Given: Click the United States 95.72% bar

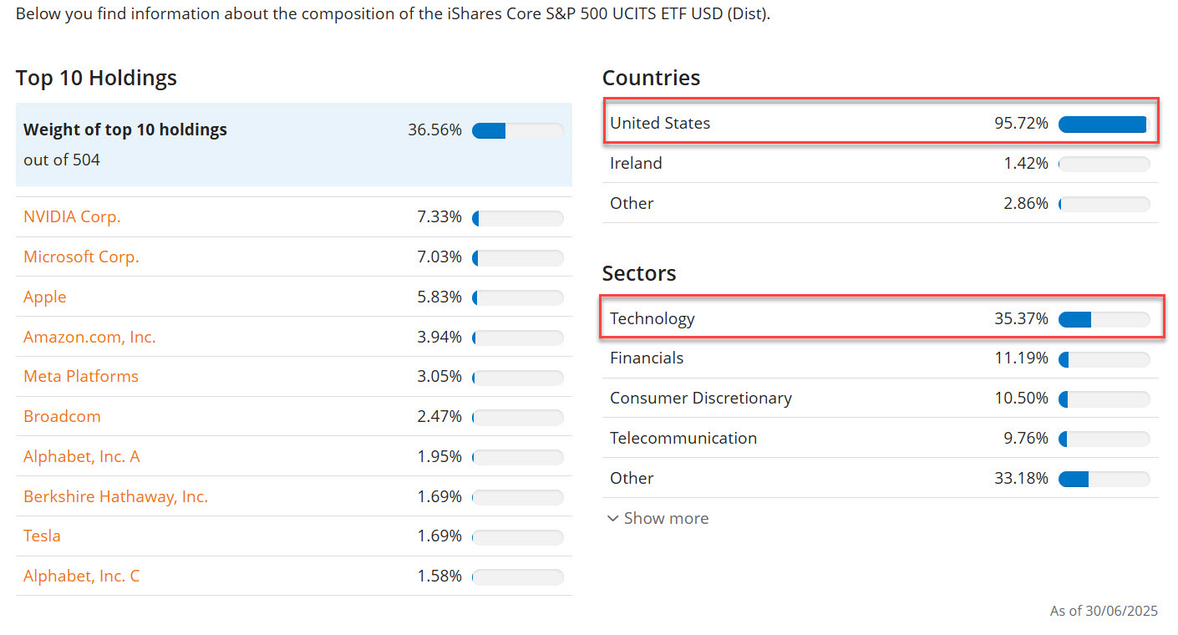Looking at the screenshot, I should pyautogui.click(x=1104, y=124).
